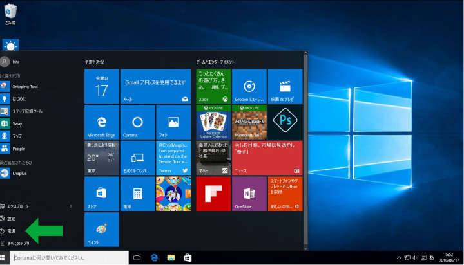
Task: Open エクスプローラー in the Start menu
Action: click(15, 206)
